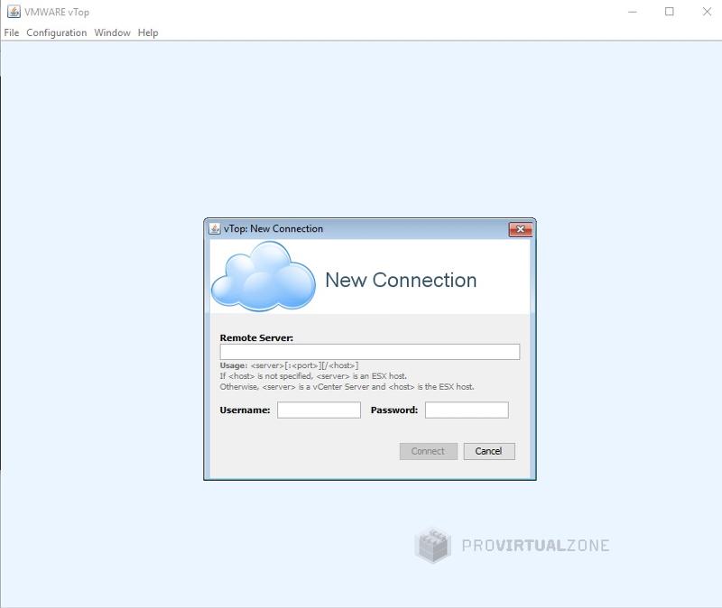Viewport: 722px width, 608px height.
Task: Click the PROVIRTUALZONE watermark text
Action: tap(535, 546)
